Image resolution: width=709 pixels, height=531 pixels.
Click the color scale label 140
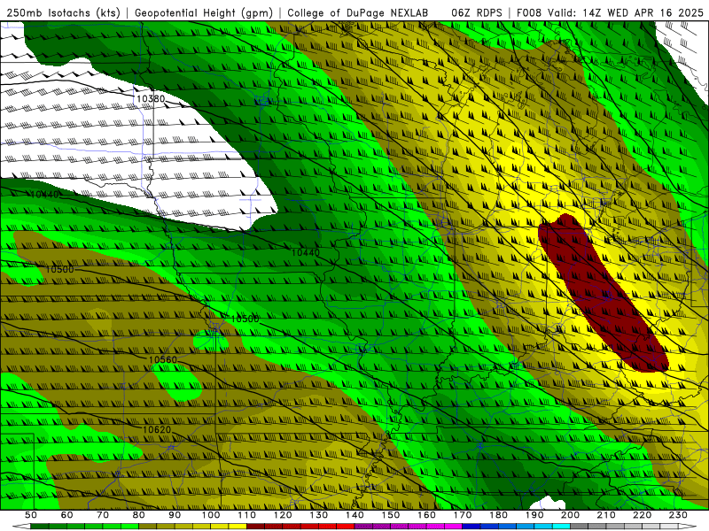click(x=355, y=515)
